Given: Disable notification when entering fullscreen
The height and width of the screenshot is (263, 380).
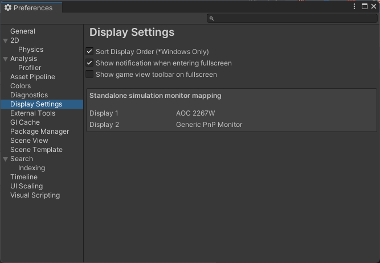Looking at the screenshot, I should (x=89, y=63).
